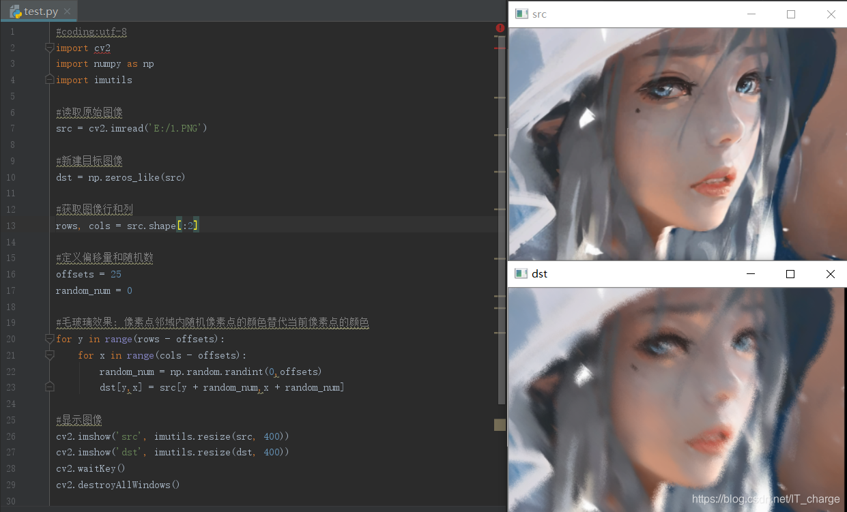
Task: Close the dst window
Action: pyautogui.click(x=830, y=273)
